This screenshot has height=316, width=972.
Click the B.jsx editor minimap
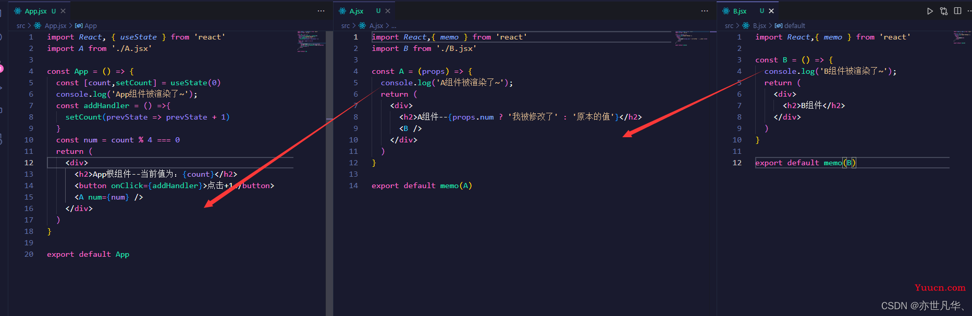962,37
